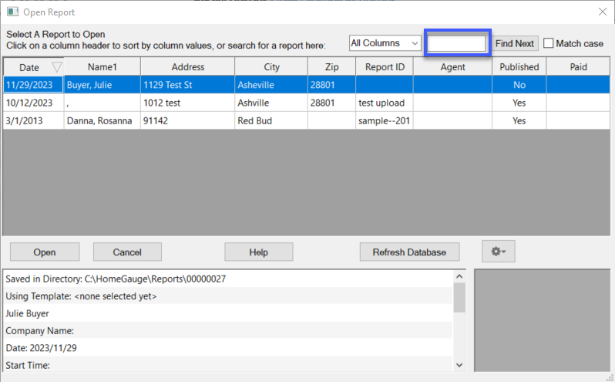Click the Open Report window icon

coord(12,12)
